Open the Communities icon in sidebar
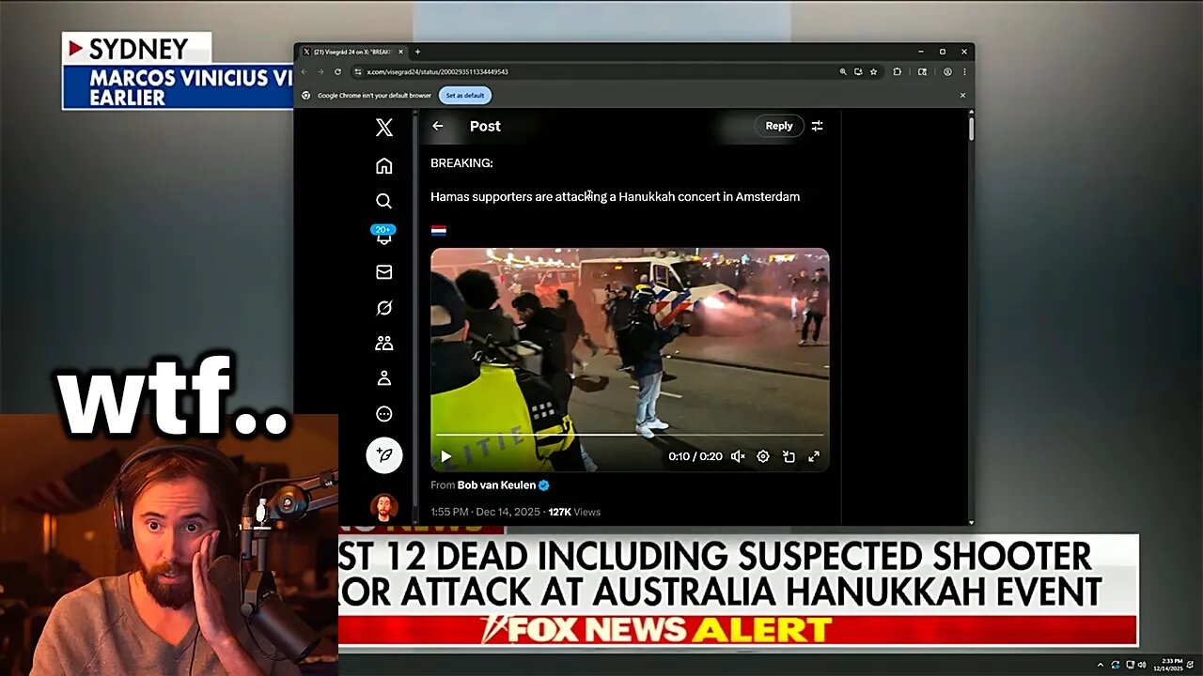The width and height of the screenshot is (1203, 676). [383, 343]
